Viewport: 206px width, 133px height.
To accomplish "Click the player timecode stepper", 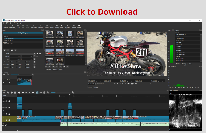I will pyautogui.click(x=96, y=84).
